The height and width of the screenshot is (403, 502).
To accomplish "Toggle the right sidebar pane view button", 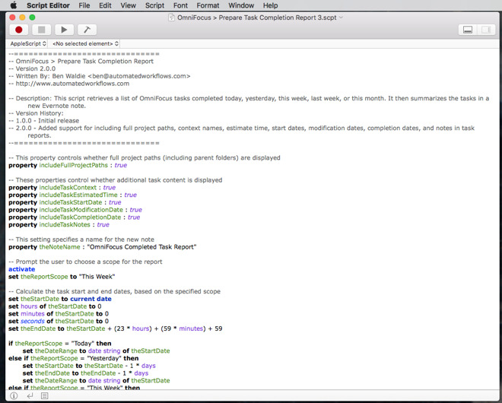I will pyautogui.click(x=486, y=30).
